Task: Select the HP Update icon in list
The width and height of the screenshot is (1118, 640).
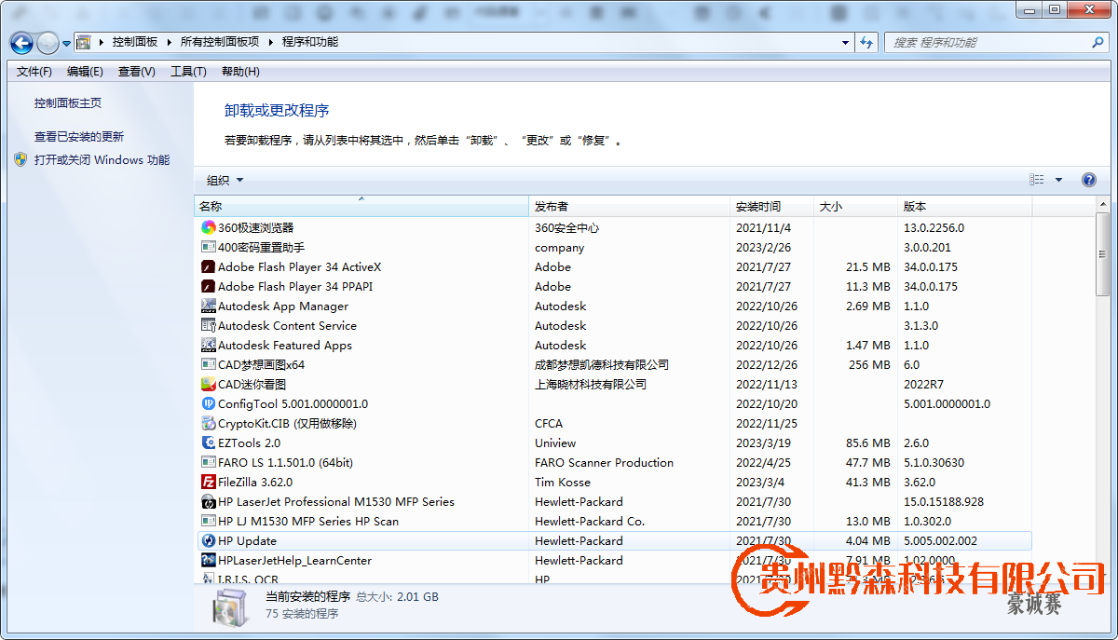Action: 209,540
